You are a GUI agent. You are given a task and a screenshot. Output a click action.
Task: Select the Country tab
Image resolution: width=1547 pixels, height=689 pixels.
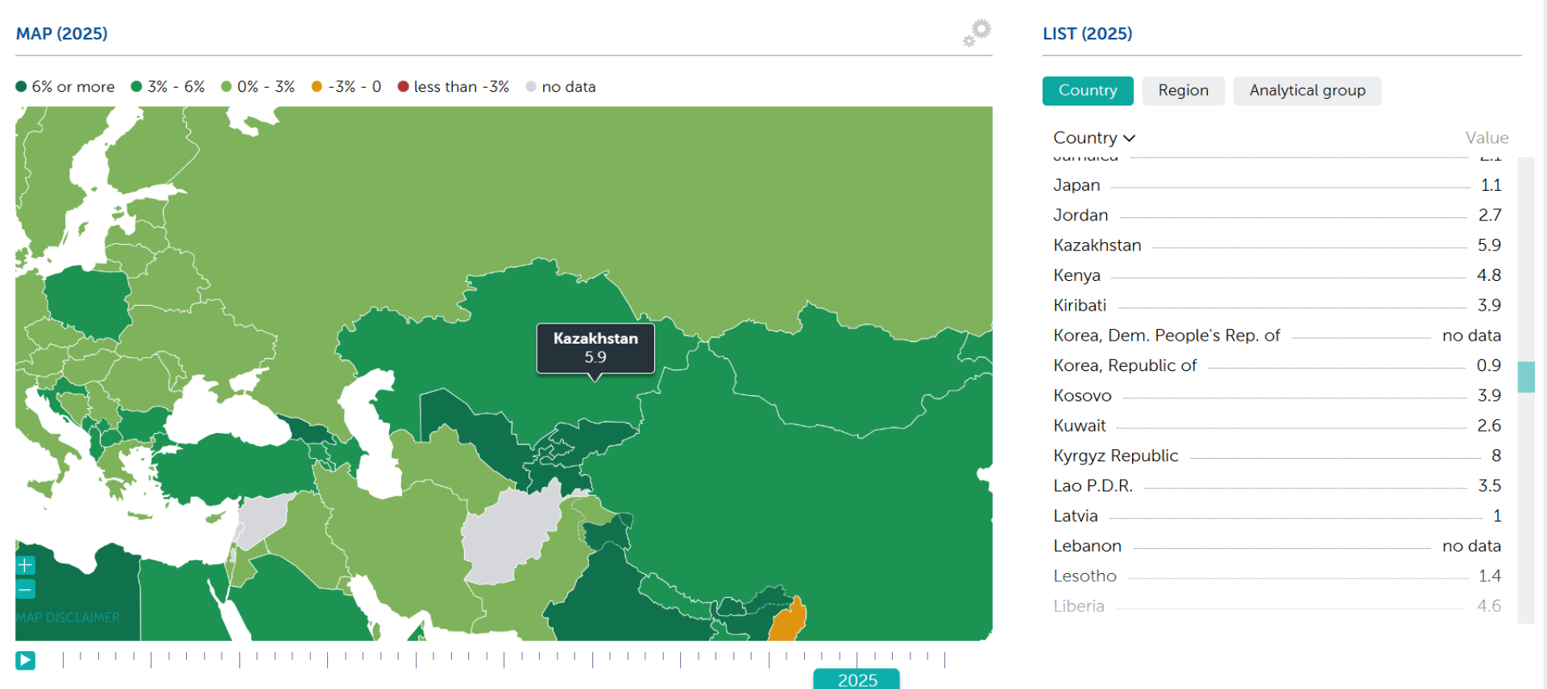coord(1087,91)
